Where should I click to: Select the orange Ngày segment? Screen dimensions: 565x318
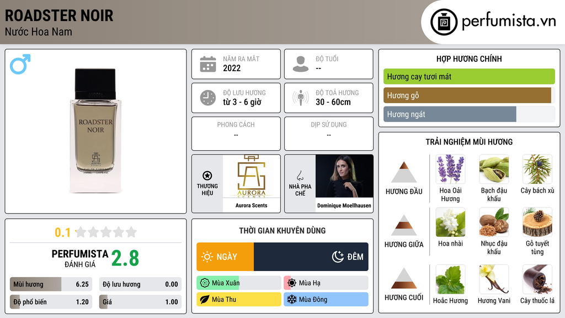pyautogui.click(x=225, y=257)
